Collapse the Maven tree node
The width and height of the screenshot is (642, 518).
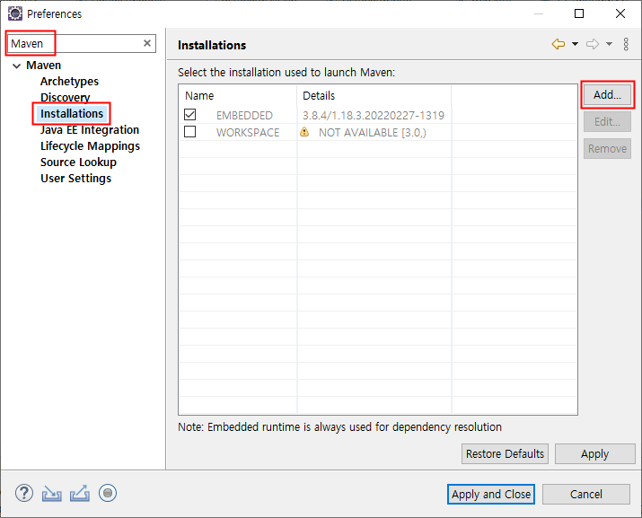point(17,66)
